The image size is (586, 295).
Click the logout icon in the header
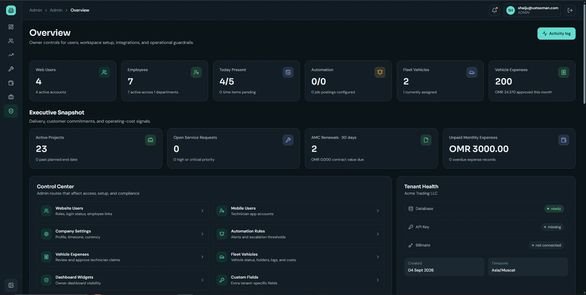(570, 10)
